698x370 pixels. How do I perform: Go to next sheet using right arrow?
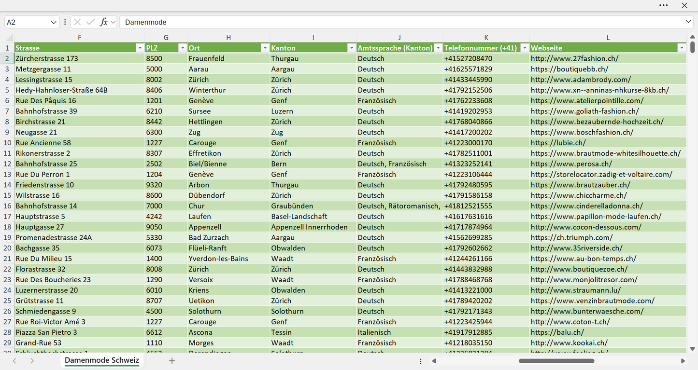(32, 361)
